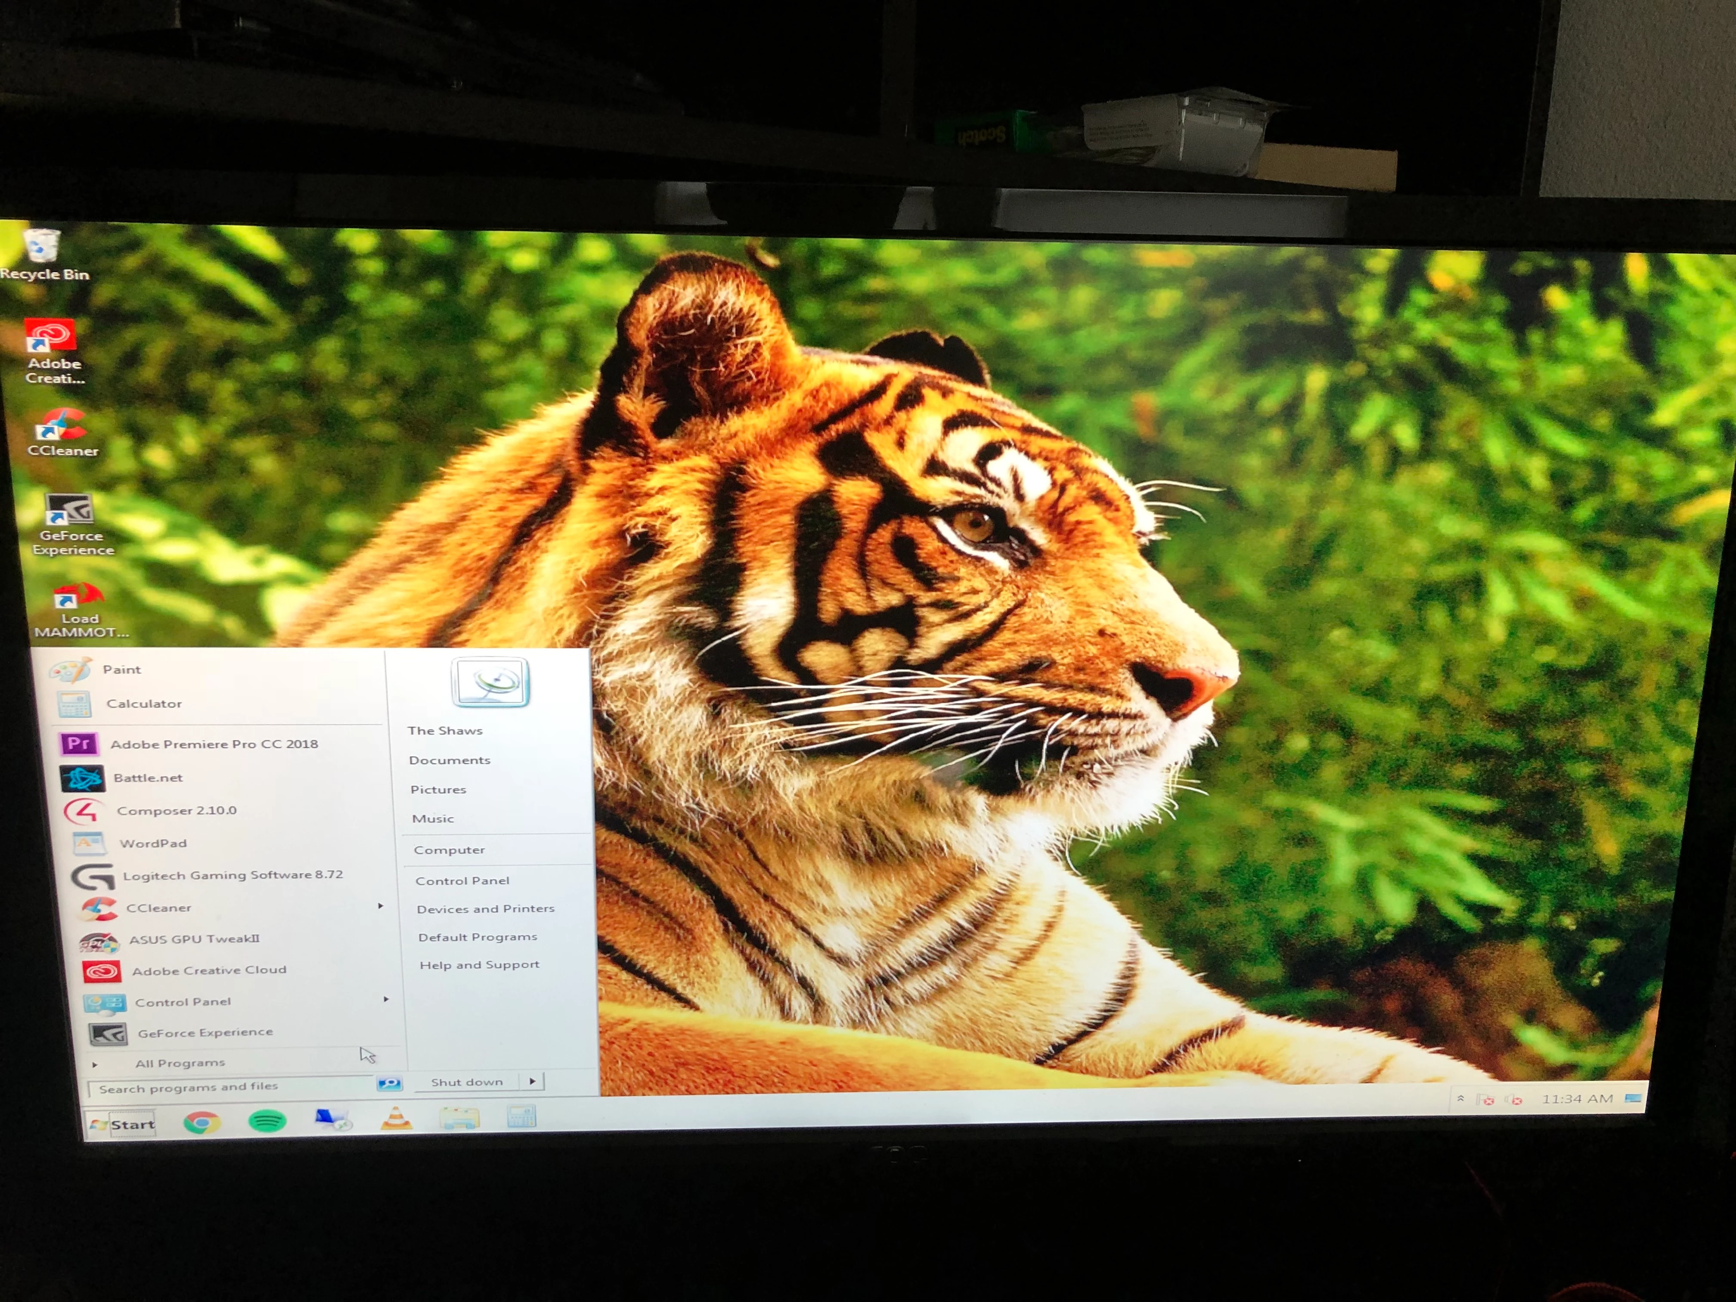Open Logitech Gaming Software 8.72
Viewport: 1736px width, 1302px height.
coord(232,875)
